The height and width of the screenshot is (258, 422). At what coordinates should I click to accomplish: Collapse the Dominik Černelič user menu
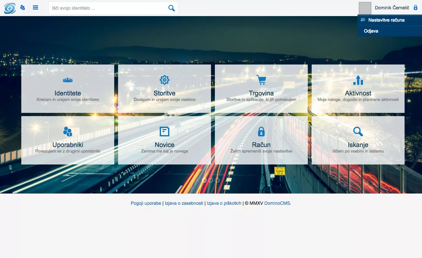[392, 8]
